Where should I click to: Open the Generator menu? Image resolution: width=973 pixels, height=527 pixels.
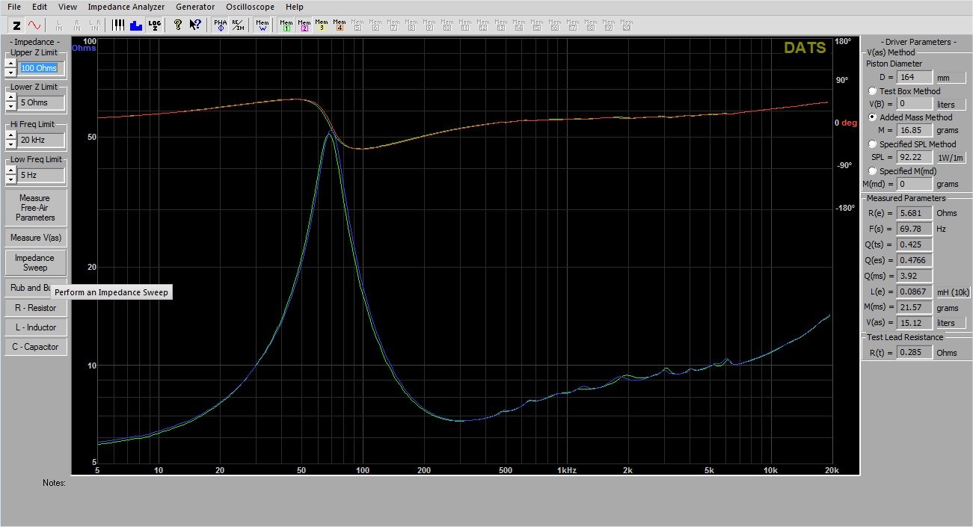coord(194,7)
